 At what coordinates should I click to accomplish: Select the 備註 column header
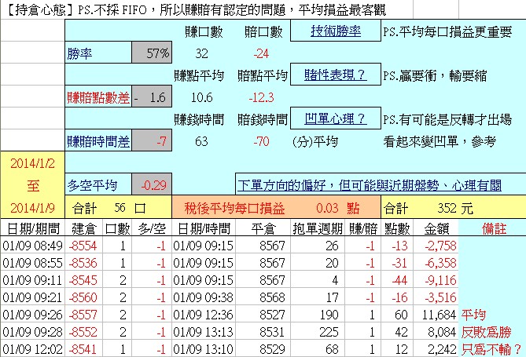click(x=492, y=229)
